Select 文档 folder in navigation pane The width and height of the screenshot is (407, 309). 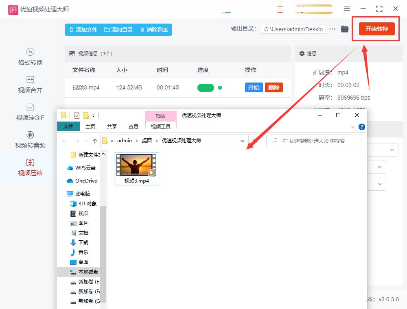click(79, 233)
